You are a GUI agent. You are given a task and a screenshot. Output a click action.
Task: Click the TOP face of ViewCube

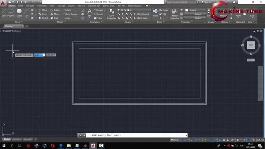[251, 45]
